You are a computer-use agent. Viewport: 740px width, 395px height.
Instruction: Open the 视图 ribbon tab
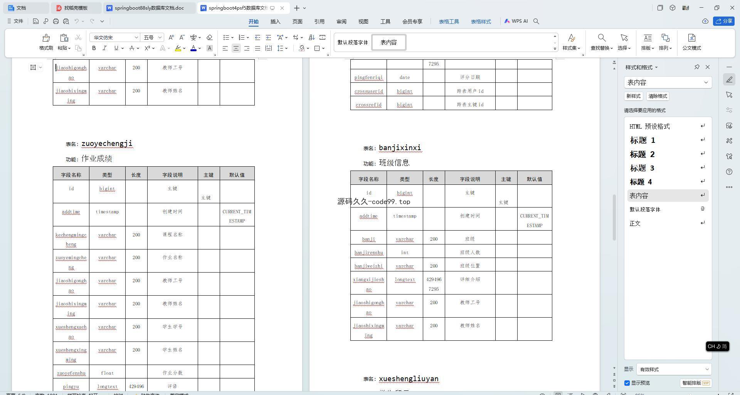(x=363, y=22)
